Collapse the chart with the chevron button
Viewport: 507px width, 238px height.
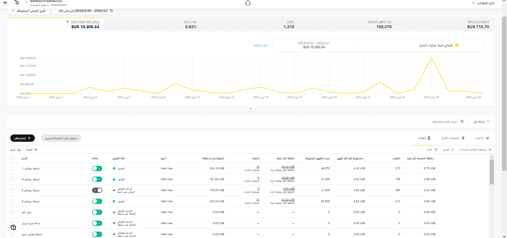coord(251,109)
